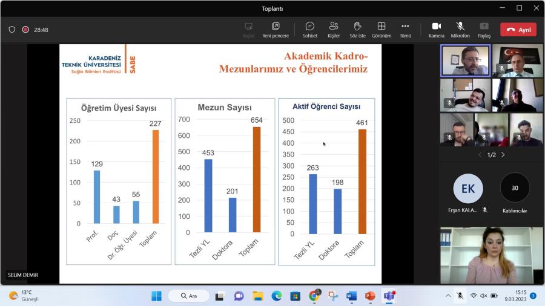Viewport: 545px width, 306px height.
Task: Click the Paylaş share screen button
Action: point(484,30)
